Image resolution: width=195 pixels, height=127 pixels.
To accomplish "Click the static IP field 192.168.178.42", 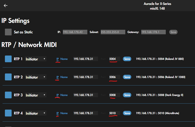I will pos(75,32).
